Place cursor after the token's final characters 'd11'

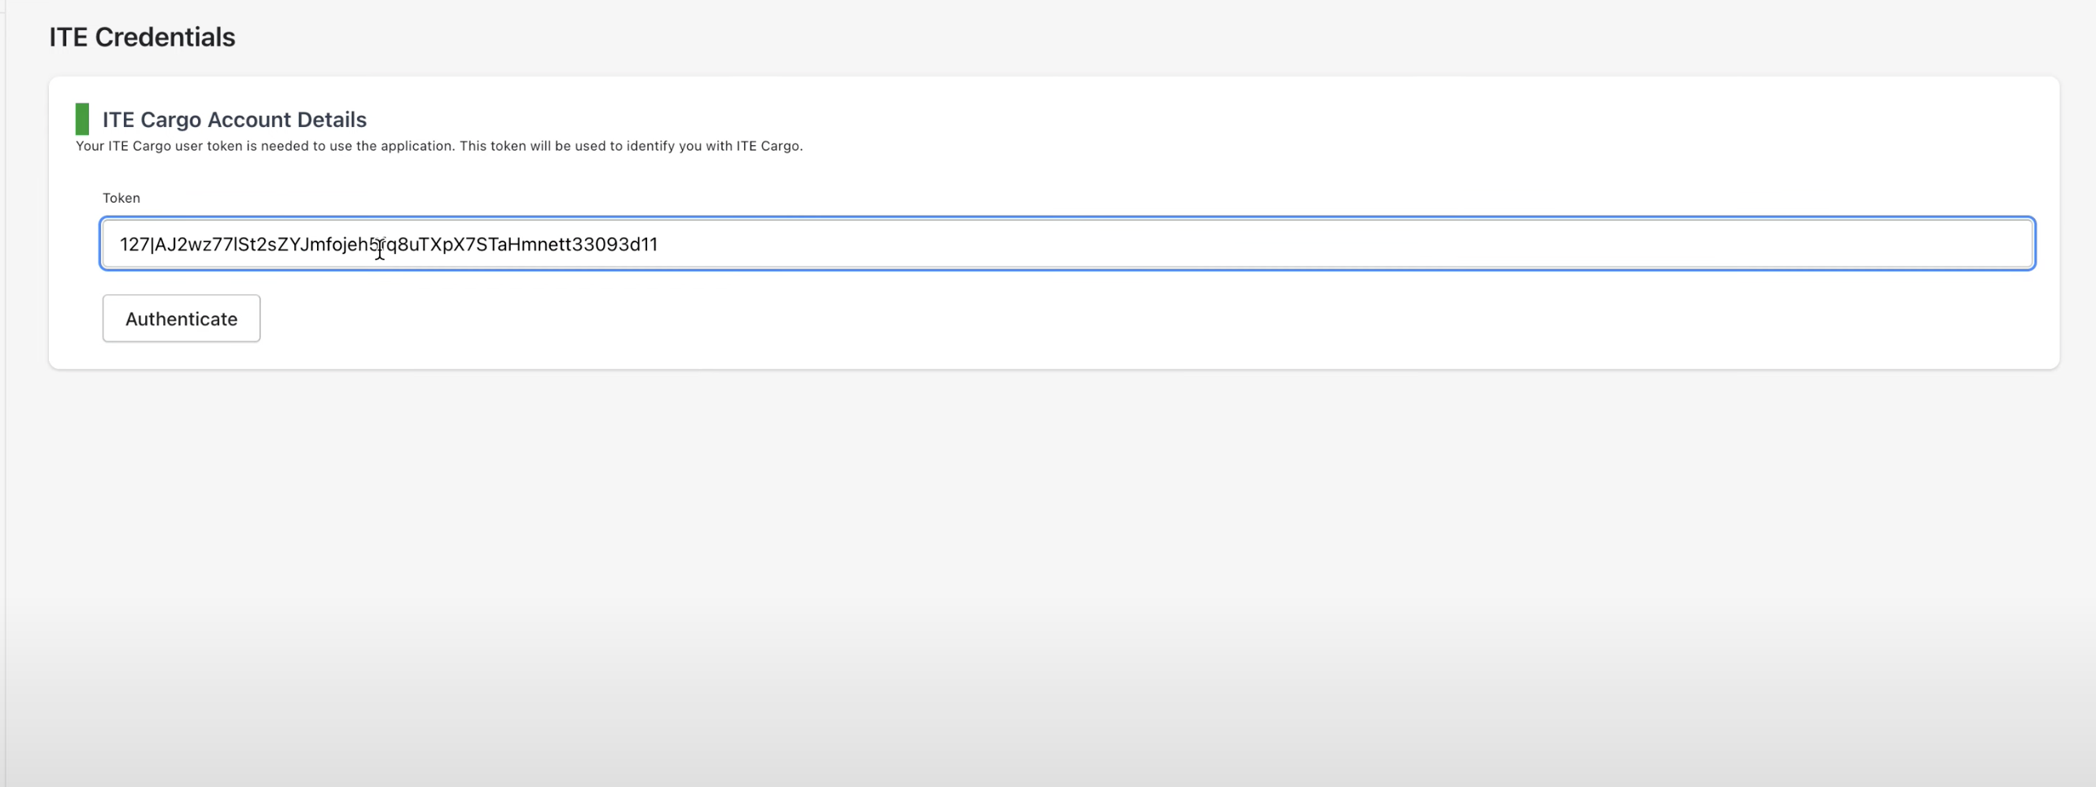658,244
